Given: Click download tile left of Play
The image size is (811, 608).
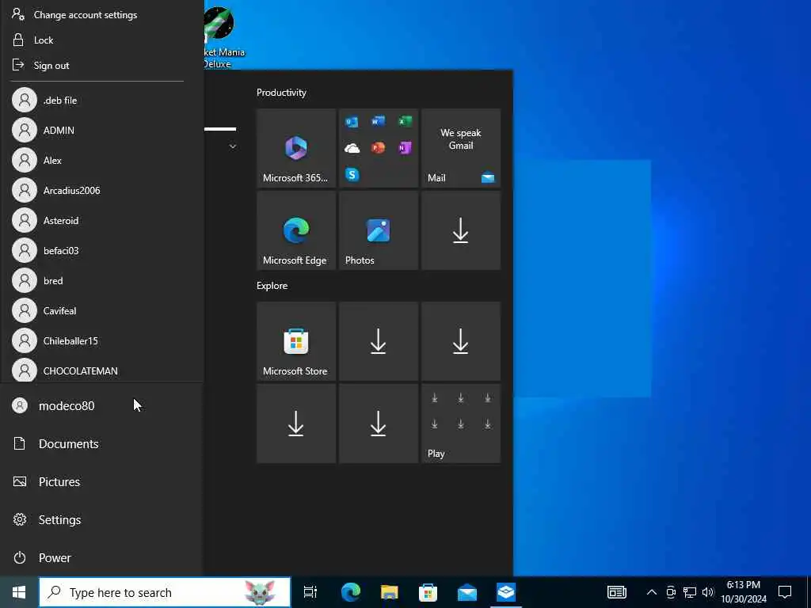Looking at the screenshot, I should click(x=378, y=424).
